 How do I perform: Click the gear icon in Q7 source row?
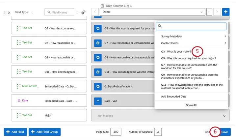(x=98, y=43)
